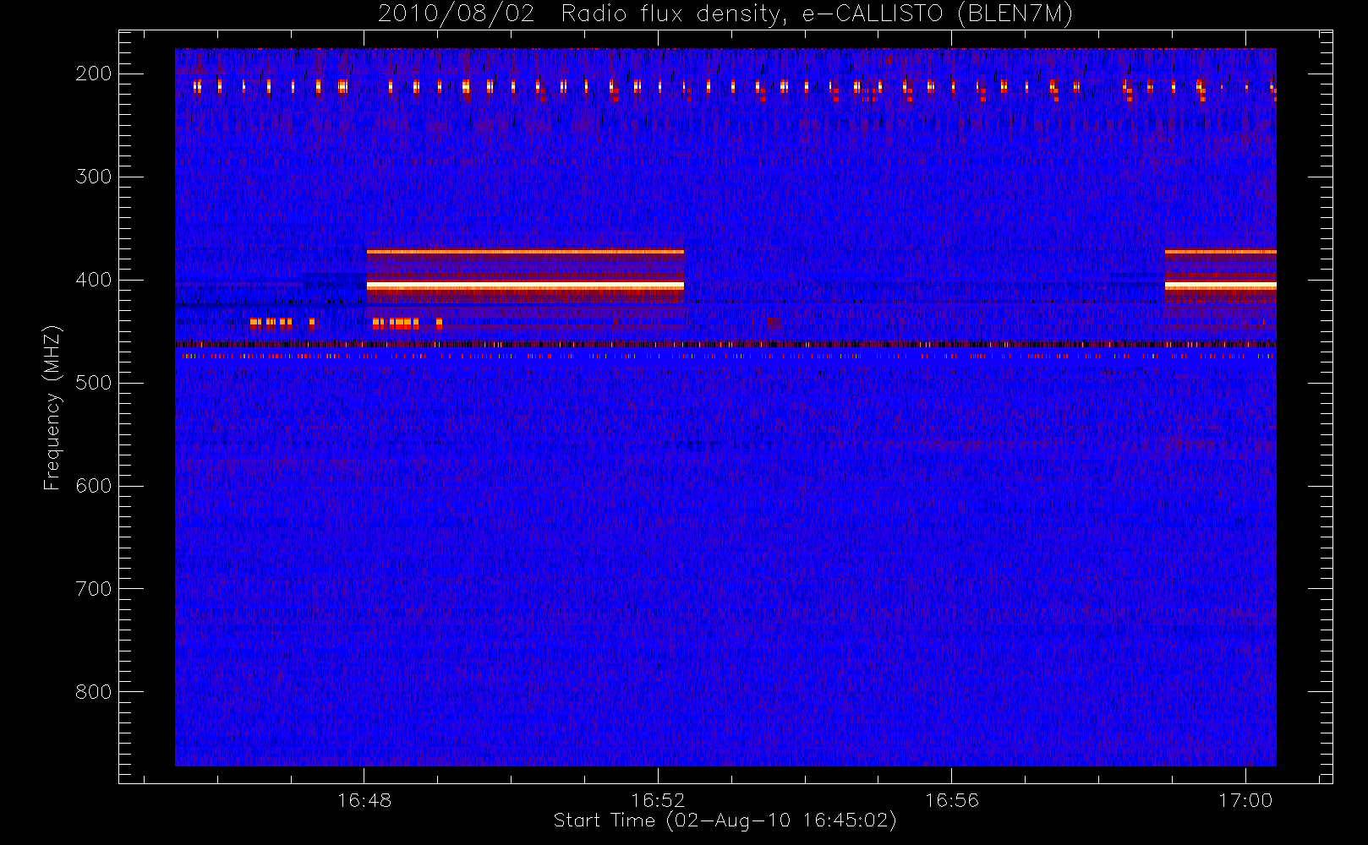Select the 700 frequency tick label
1368x845 pixels.
94,589
